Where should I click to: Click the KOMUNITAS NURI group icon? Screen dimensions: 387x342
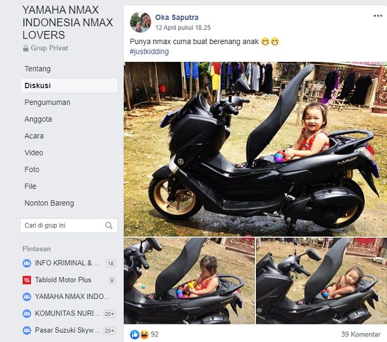point(27,313)
